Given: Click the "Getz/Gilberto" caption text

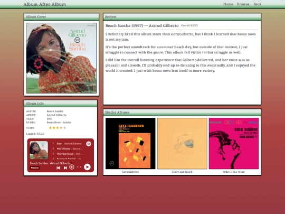Looking at the screenshot, I should click(130, 172).
